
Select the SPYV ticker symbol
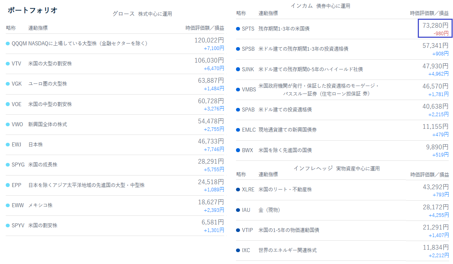point(18,226)
